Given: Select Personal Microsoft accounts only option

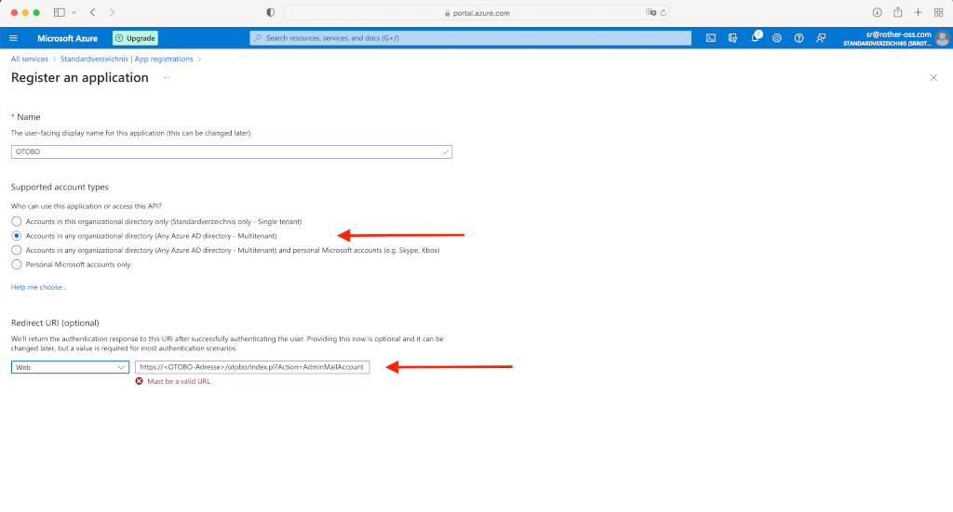Looking at the screenshot, I should pos(17,265).
